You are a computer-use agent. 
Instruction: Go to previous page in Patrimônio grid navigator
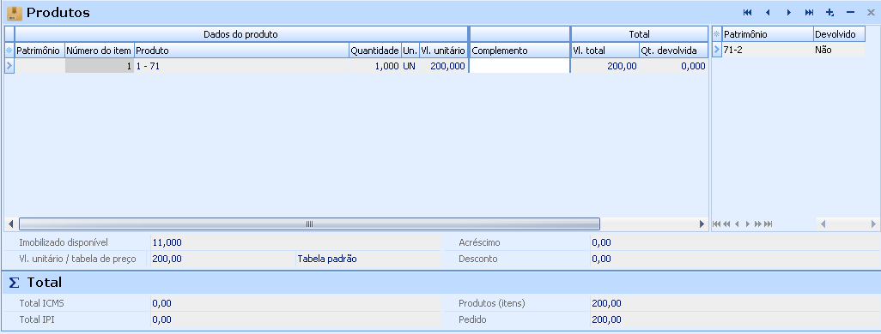pos(726,224)
